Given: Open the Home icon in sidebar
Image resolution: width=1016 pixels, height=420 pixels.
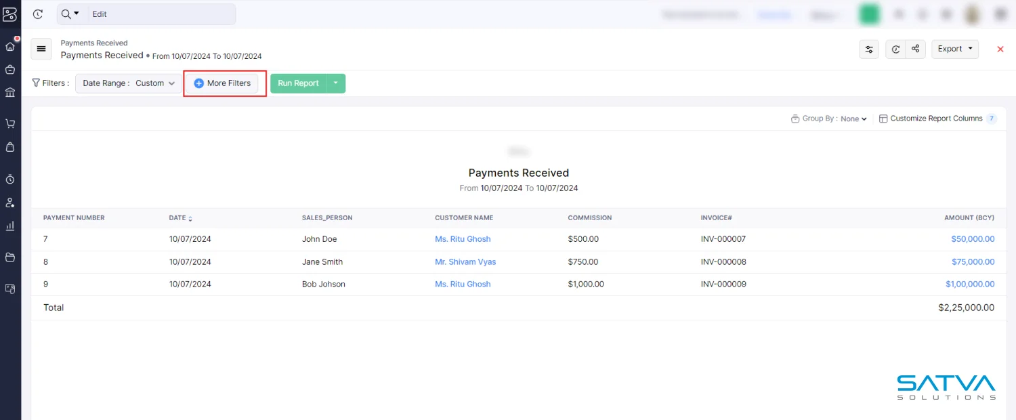Looking at the screenshot, I should click(10, 47).
